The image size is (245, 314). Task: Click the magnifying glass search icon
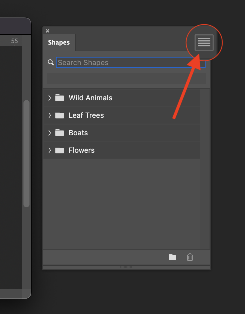point(51,62)
